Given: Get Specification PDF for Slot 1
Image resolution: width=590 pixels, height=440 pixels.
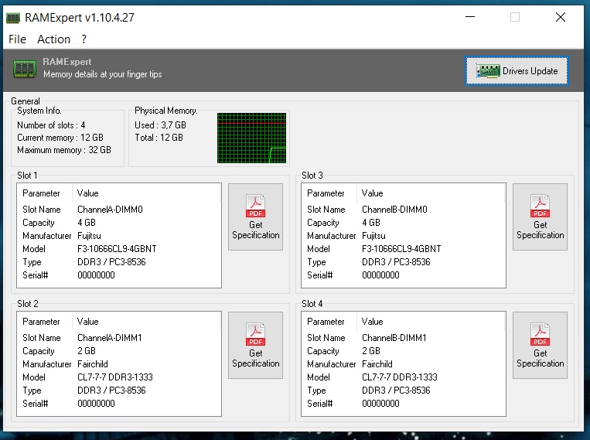Looking at the screenshot, I should pyautogui.click(x=255, y=217).
